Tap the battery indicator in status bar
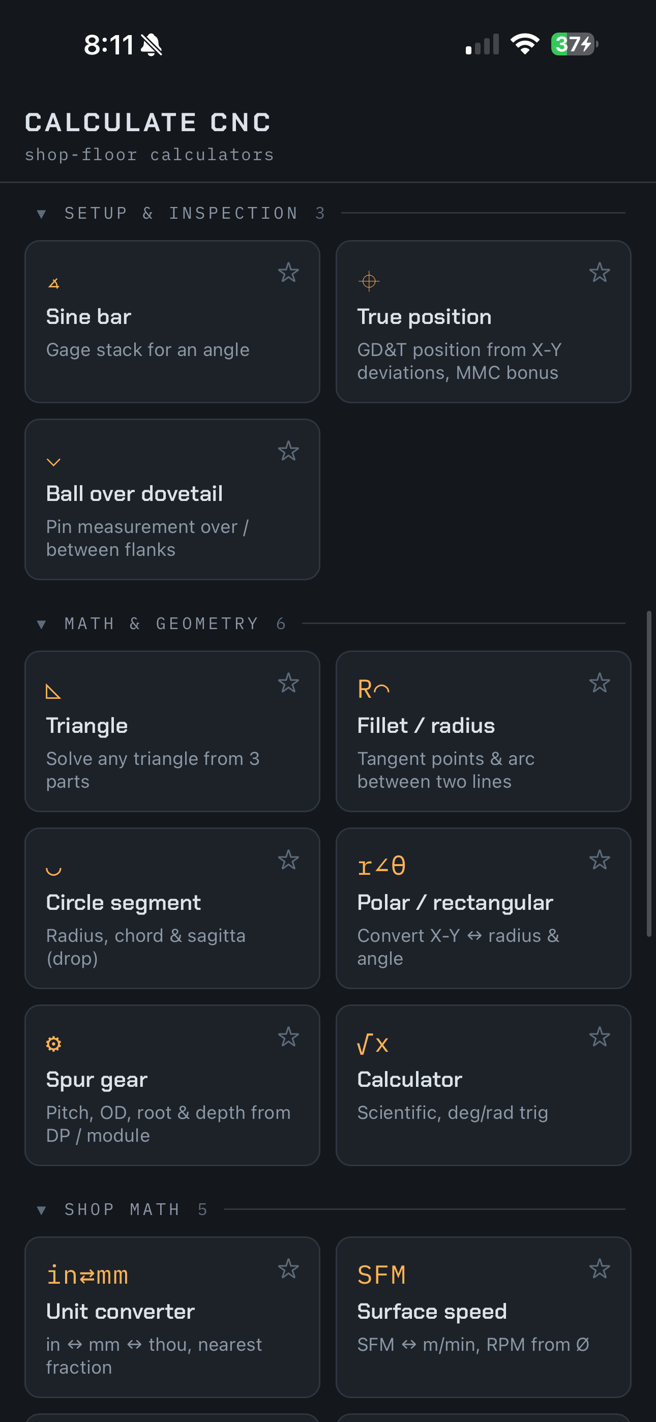The width and height of the screenshot is (656, 1422). point(574,44)
